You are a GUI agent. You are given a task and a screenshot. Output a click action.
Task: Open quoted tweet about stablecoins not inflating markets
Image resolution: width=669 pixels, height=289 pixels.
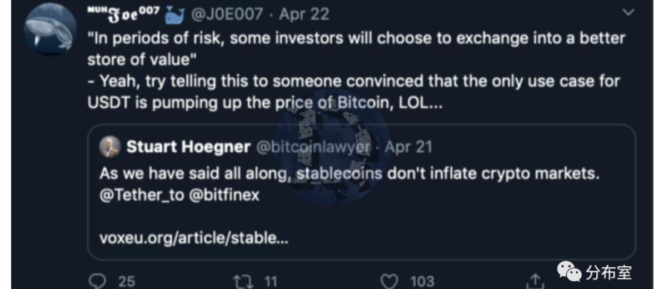pyautogui.click(x=350, y=173)
